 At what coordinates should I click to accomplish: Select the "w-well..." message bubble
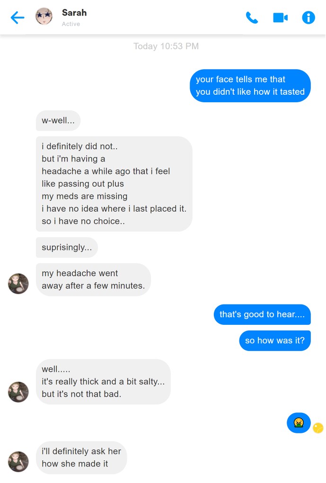58,121
